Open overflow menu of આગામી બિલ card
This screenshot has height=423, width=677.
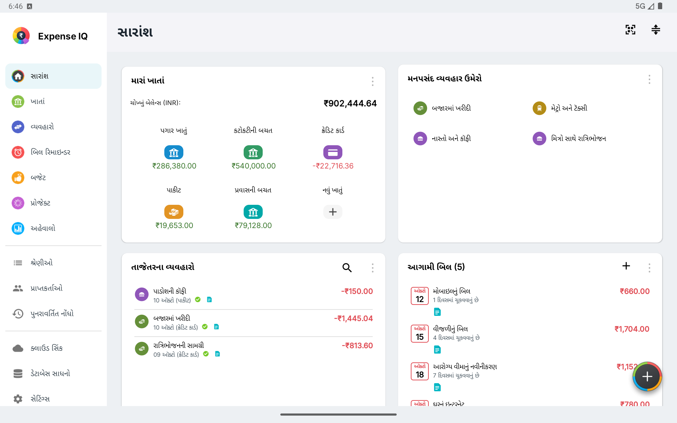click(649, 268)
